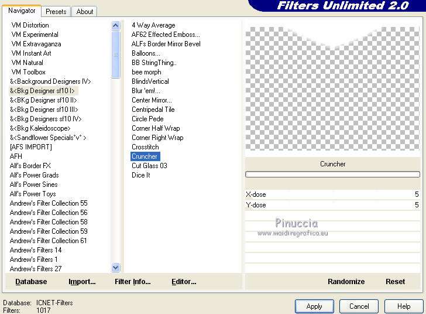The image size is (426, 314).
Task: Select &<Background Designers IV> category
Action: coord(50,81)
